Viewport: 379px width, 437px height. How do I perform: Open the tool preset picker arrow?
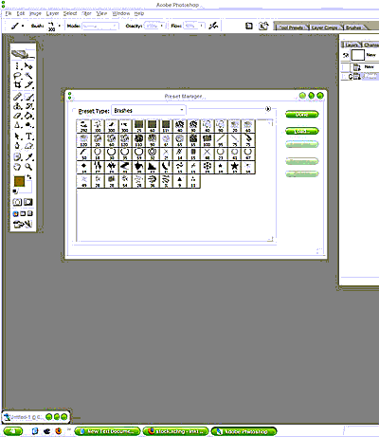tap(23, 26)
